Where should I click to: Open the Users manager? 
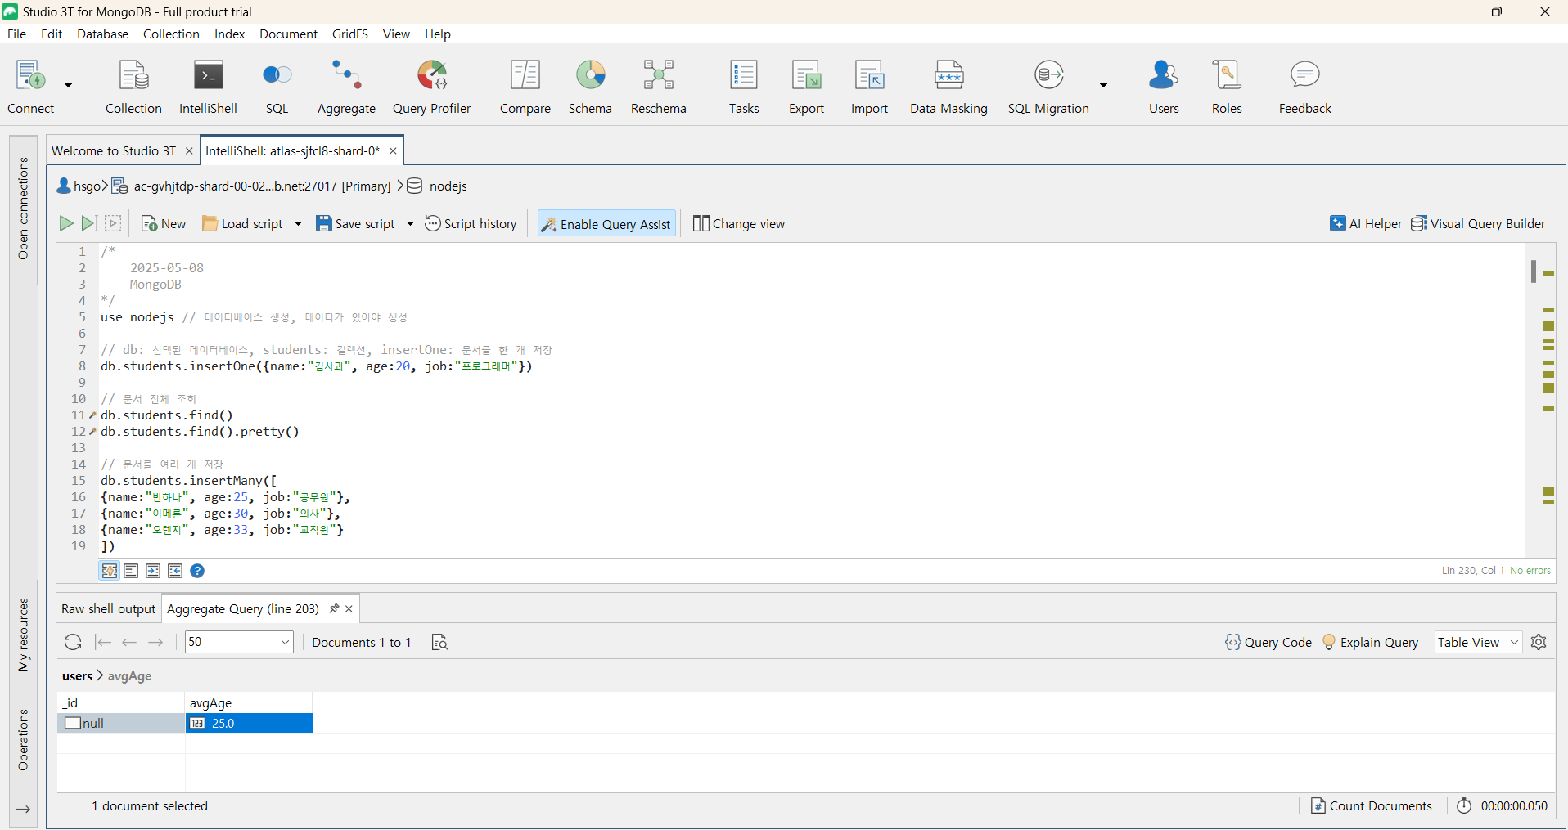click(1164, 86)
